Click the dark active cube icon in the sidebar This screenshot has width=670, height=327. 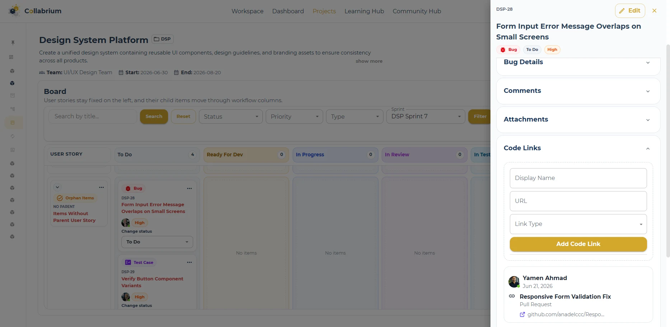[x=13, y=83]
